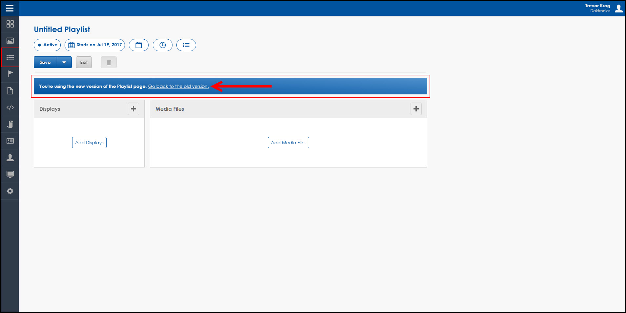Open the media image icon in sidebar
Image resolution: width=626 pixels, height=313 pixels.
coord(10,41)
